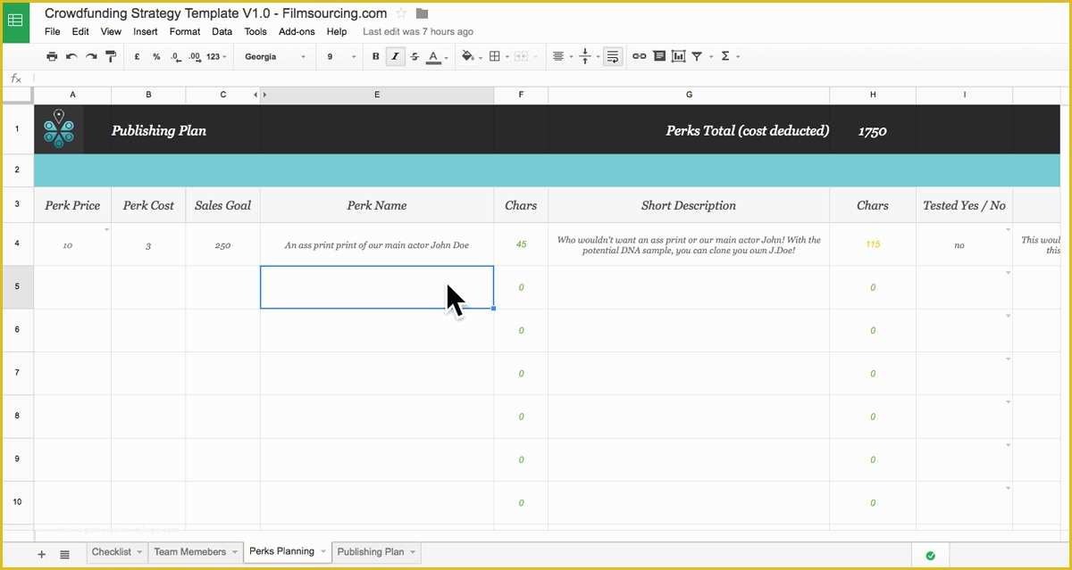
Task: Click the green checkmark status icon
Action: click(x=930, y=555)
